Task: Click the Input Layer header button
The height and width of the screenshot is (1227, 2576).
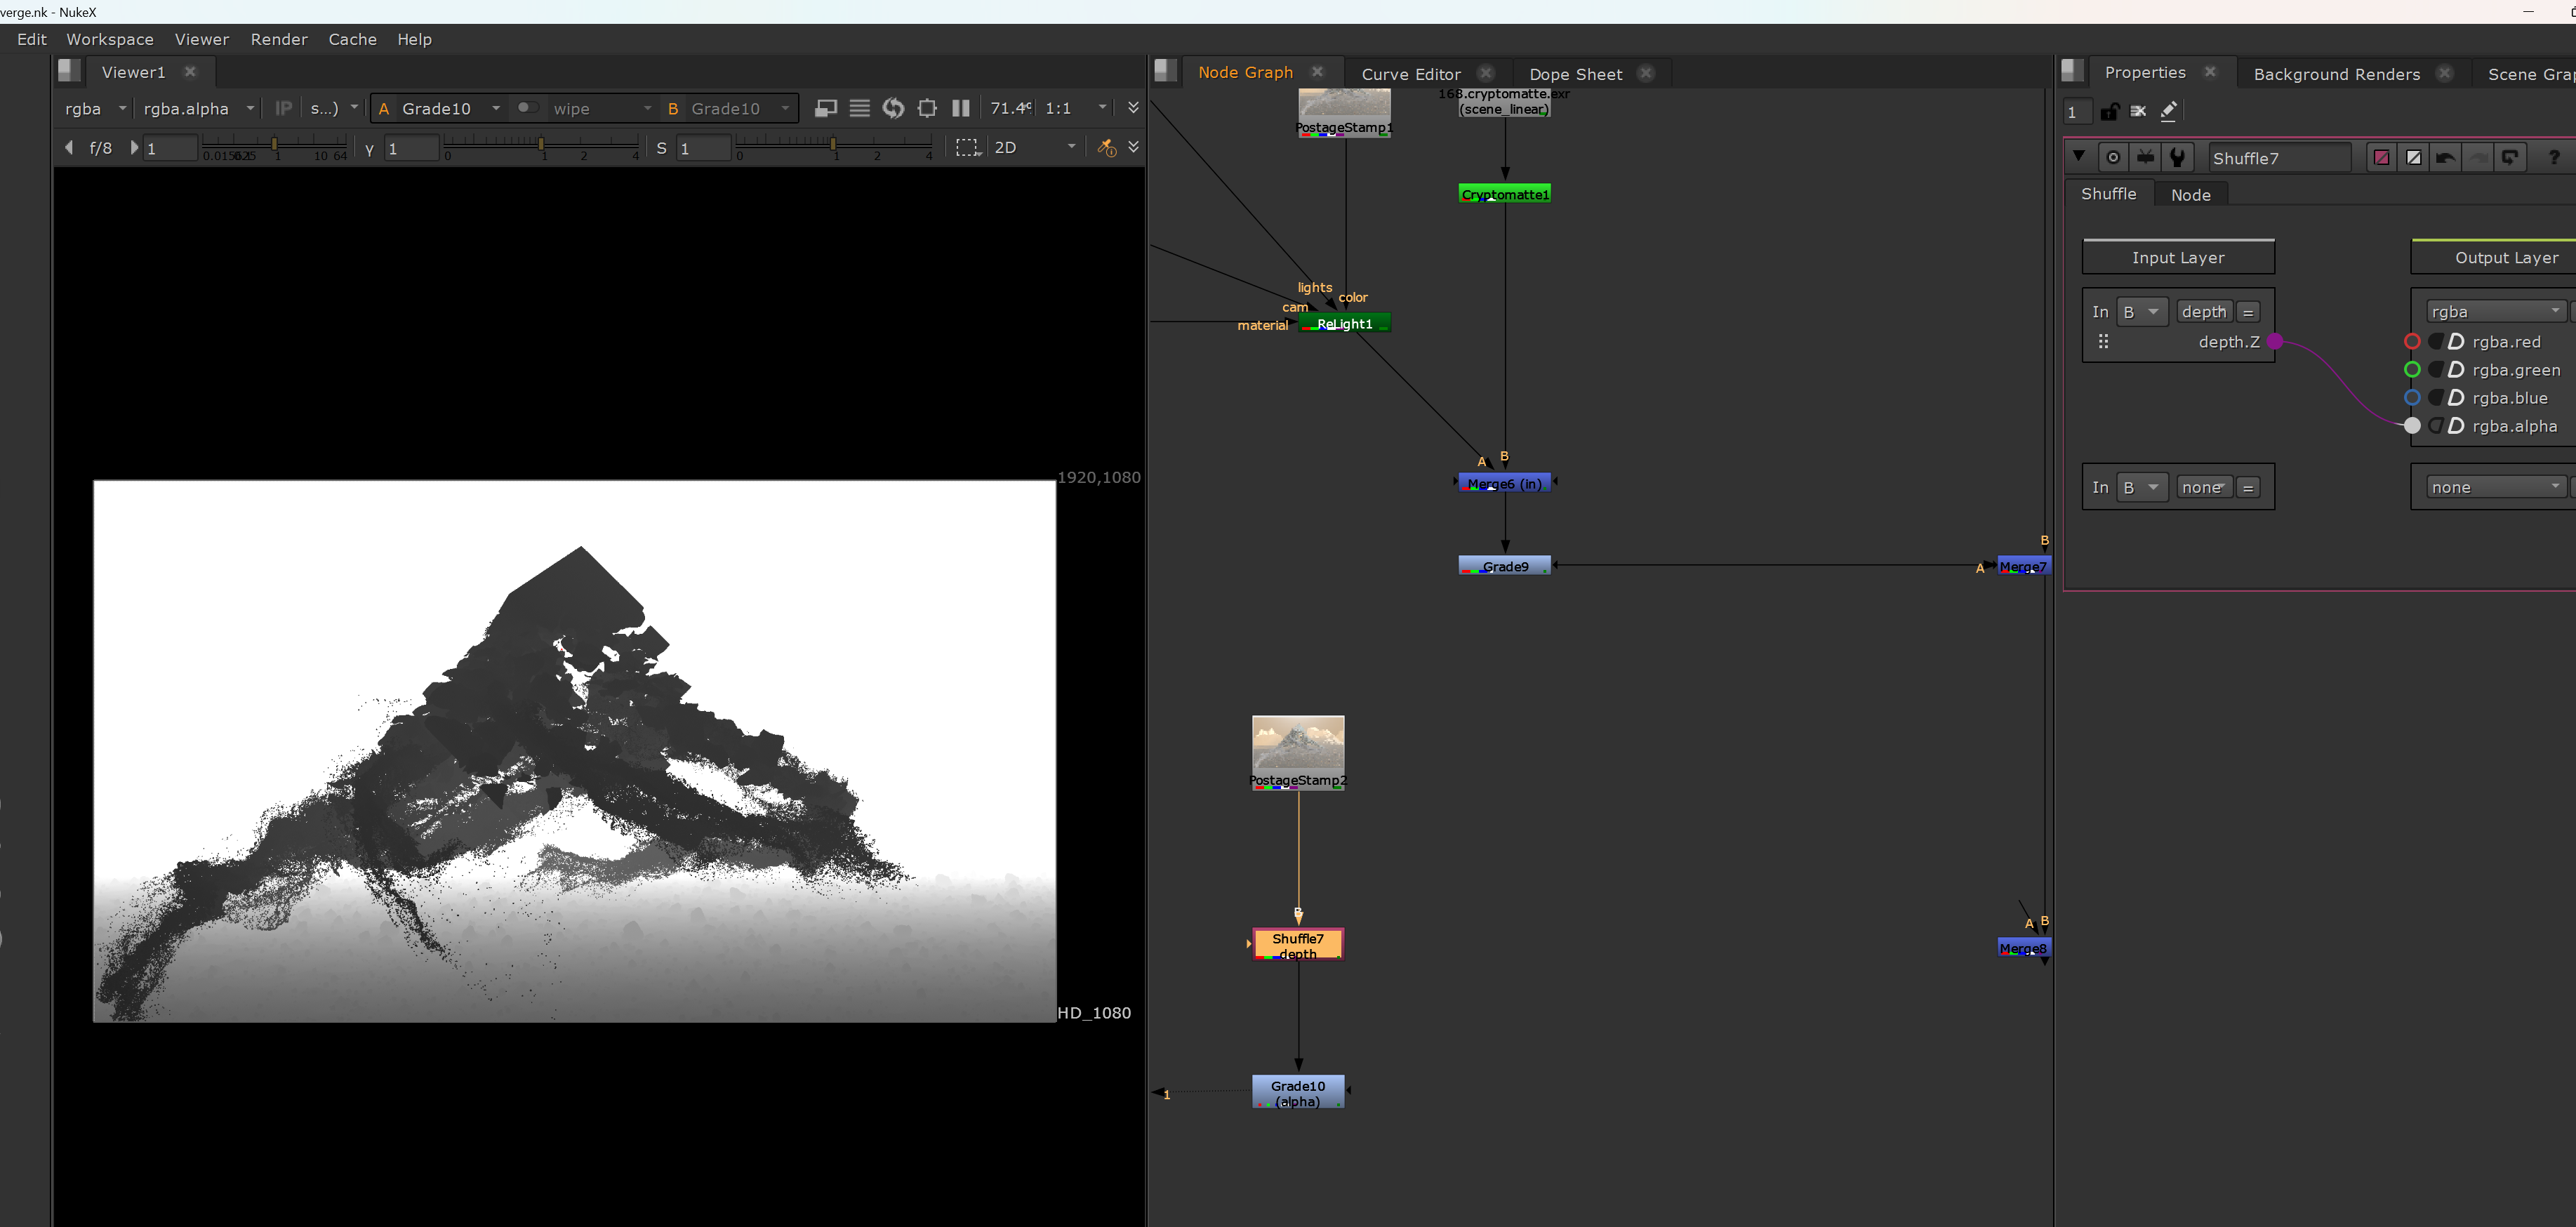Action: coord(2178,257)
